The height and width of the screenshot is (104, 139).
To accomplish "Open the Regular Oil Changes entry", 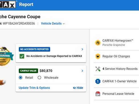I will point(116,56).
